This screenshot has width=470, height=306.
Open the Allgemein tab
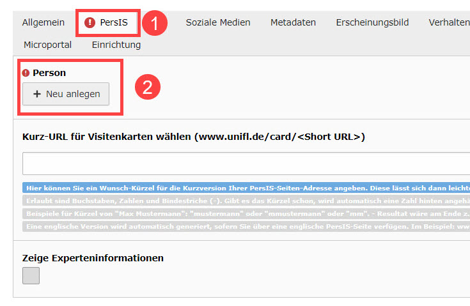pos(43,22)
